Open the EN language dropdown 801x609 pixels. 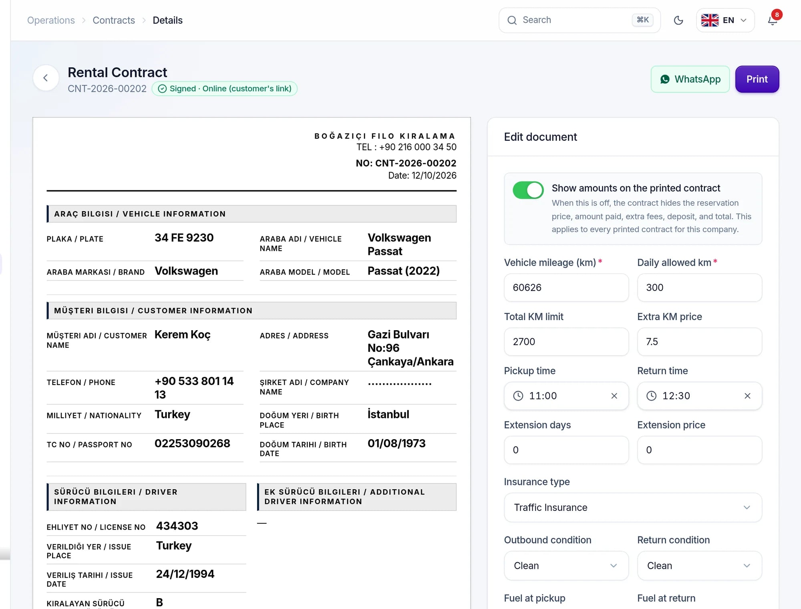pos(725,20)
